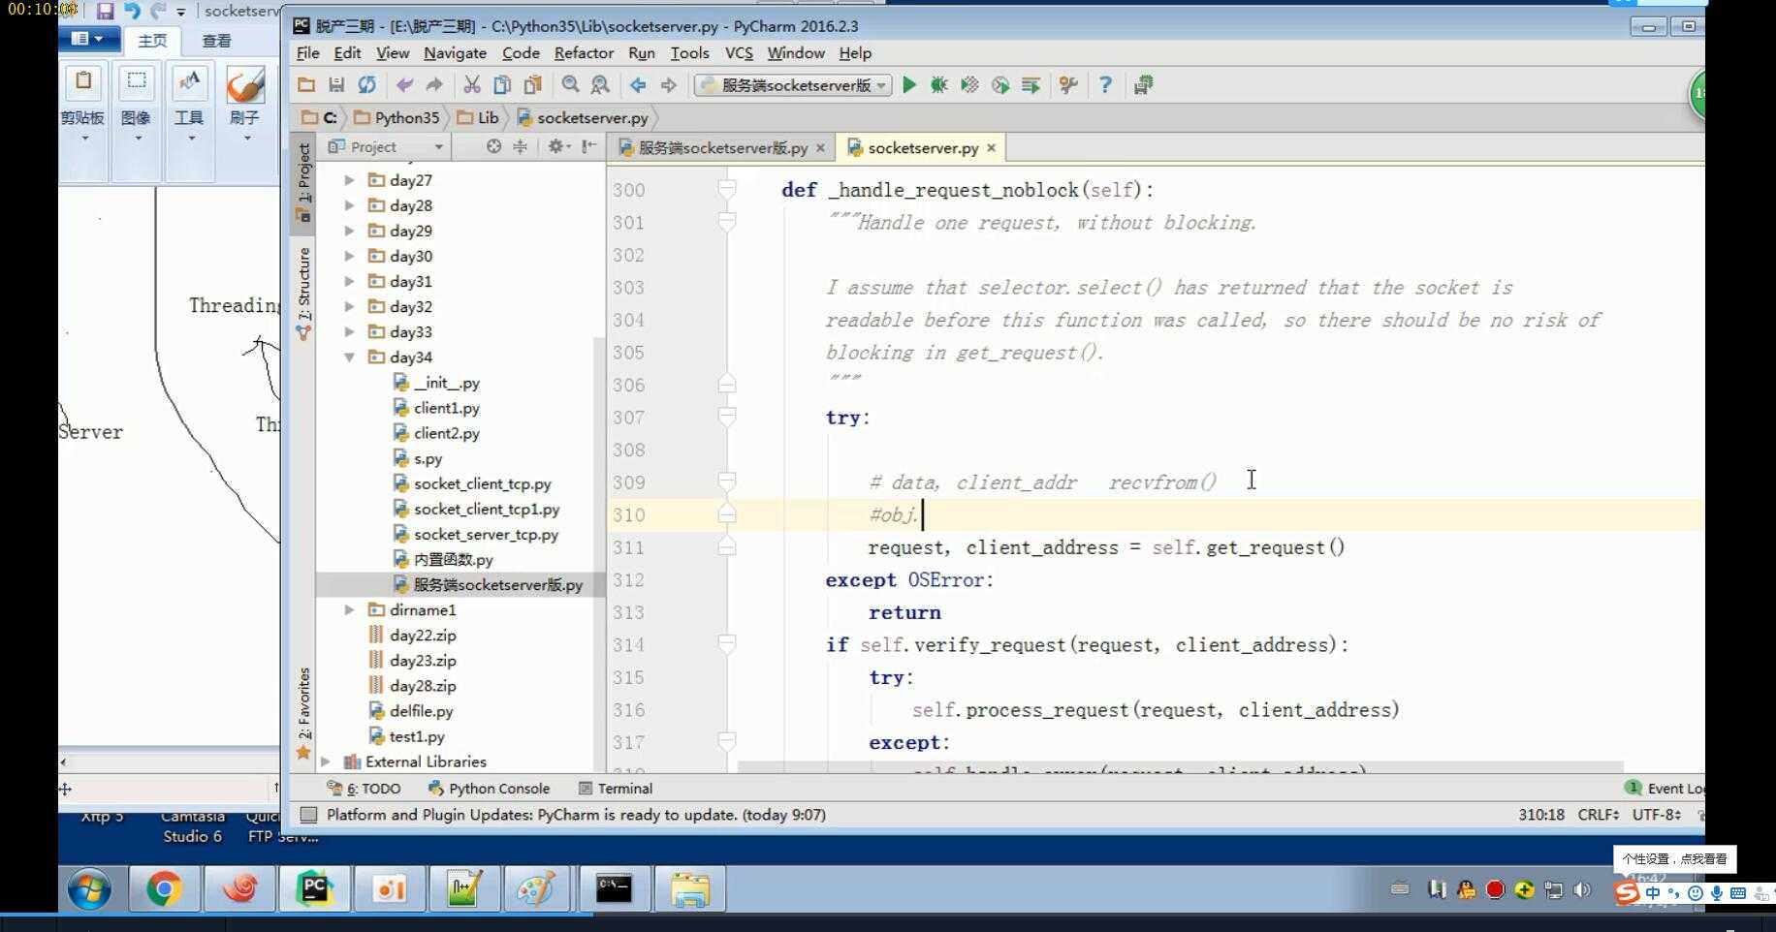Viewport: 1776px width, 932px height.
Task: Open the command prompt from the taskbar
Action: tap(614, 888)
